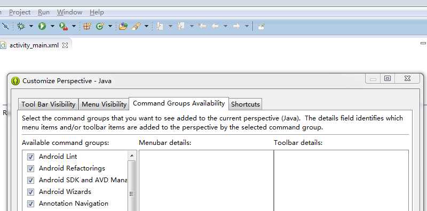Toggle the Annotation Navigation checkbox

pos(30,204)
